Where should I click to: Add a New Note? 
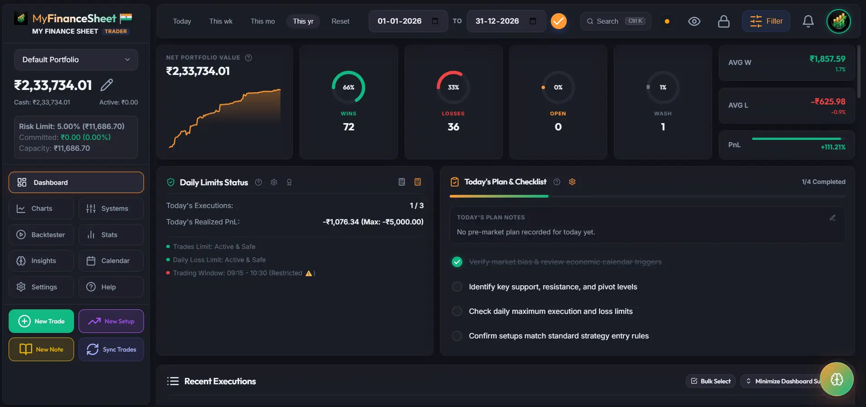click(41, 349)
